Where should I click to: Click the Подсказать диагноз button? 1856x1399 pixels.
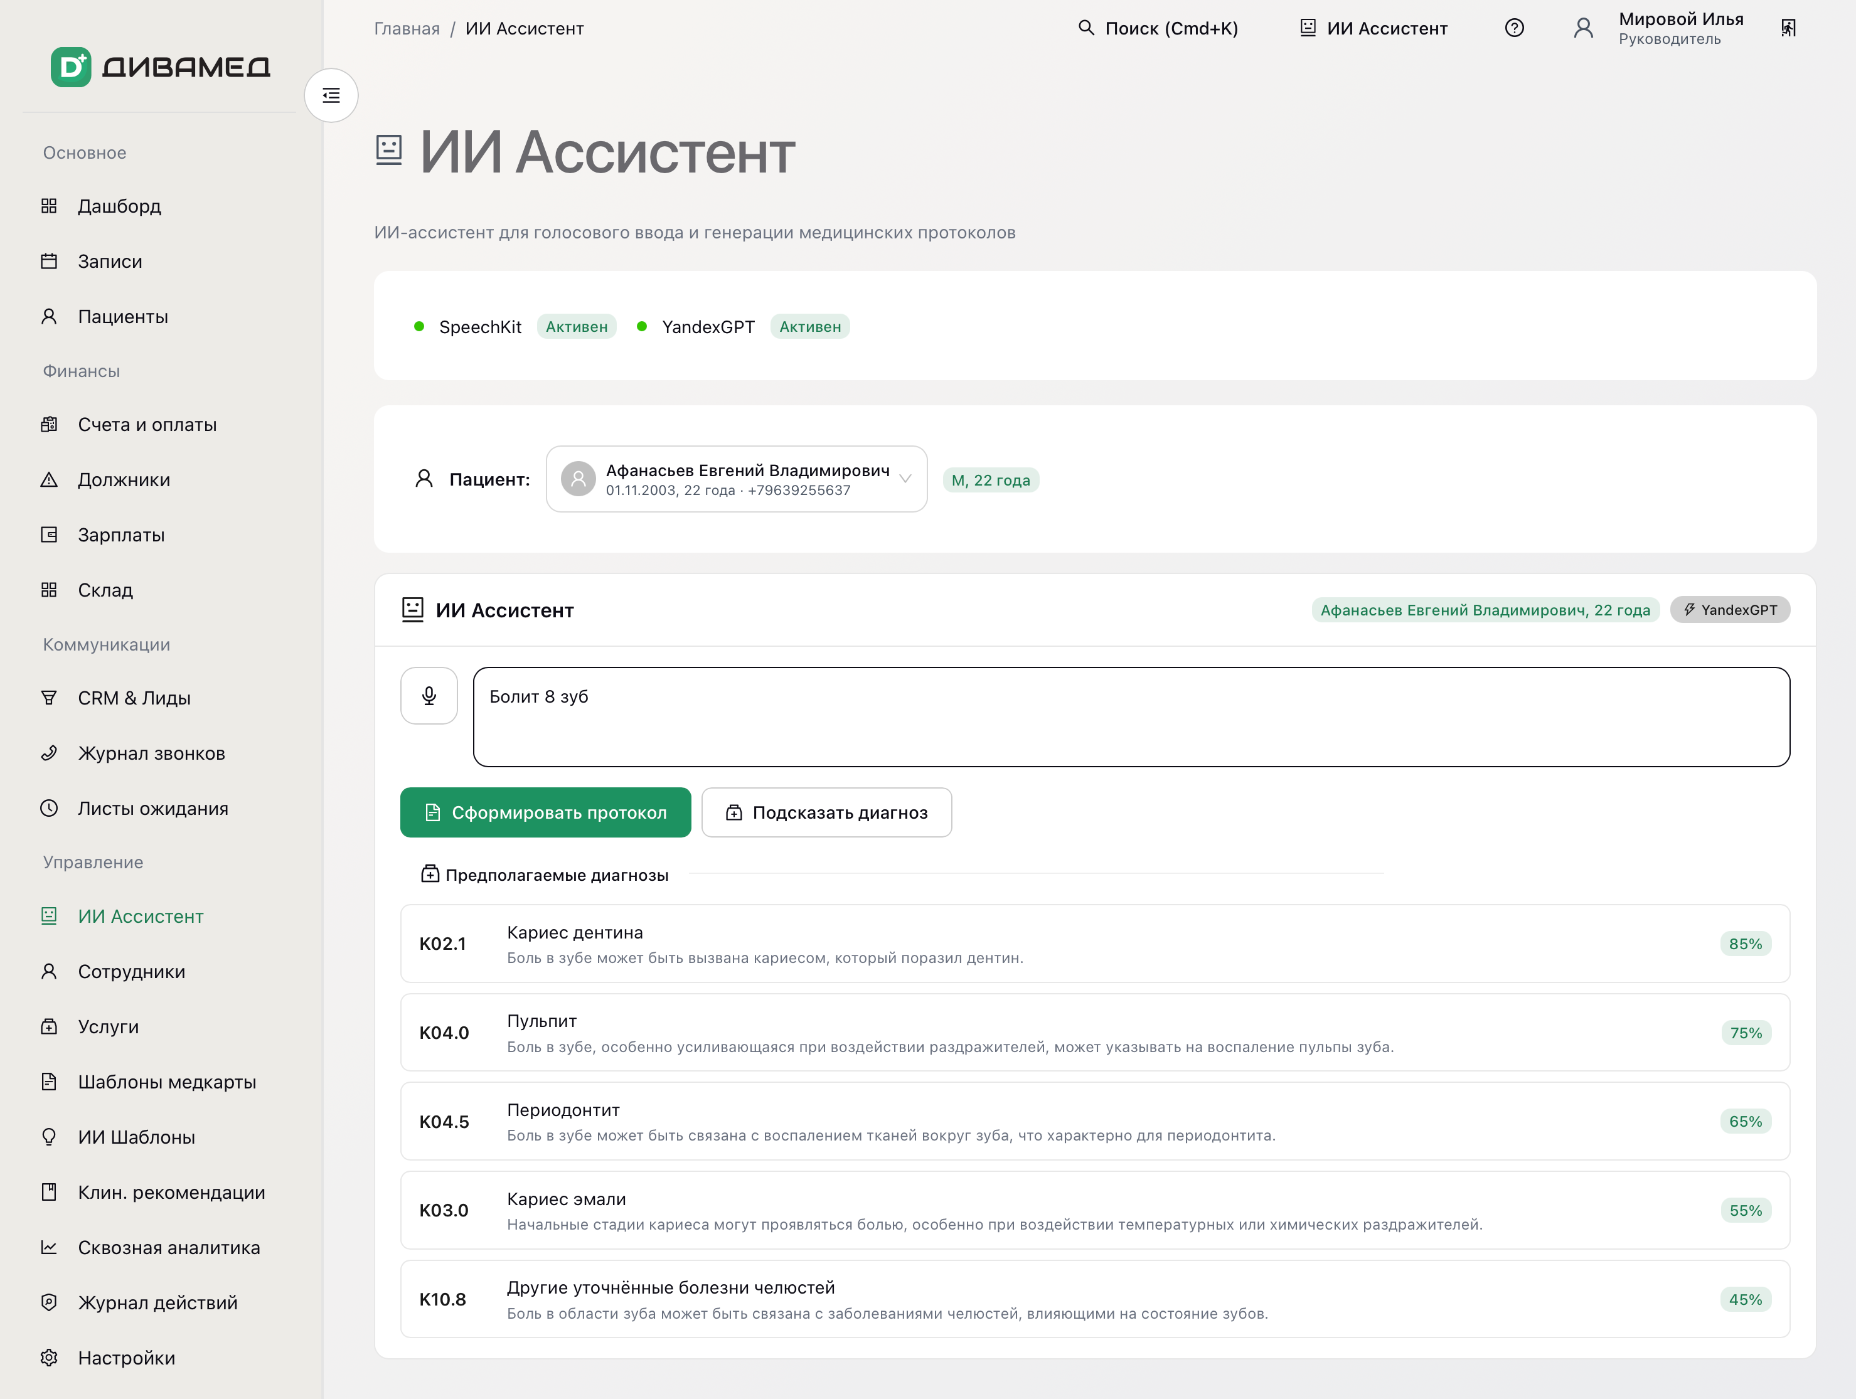pos(826,812)
